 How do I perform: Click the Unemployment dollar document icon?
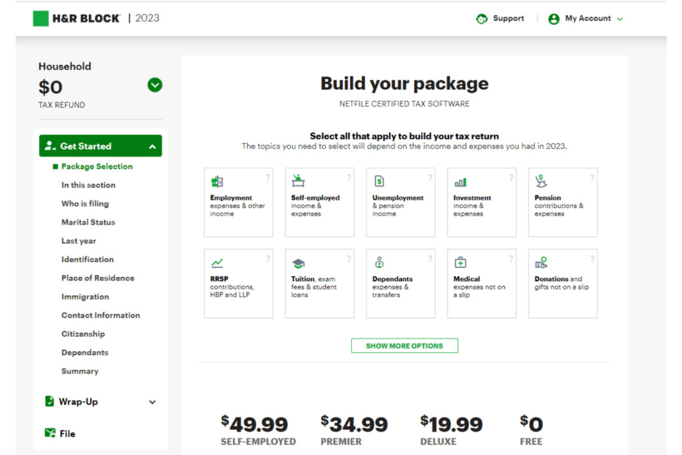point(379,181)
